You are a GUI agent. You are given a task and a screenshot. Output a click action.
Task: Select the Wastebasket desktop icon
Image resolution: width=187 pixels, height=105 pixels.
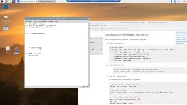click(x=6, y=8)
